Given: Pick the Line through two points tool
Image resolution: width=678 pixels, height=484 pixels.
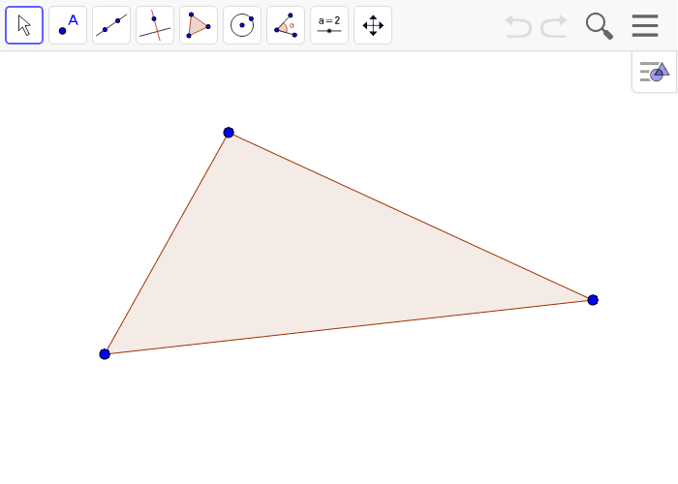Looking at the screenshot, I should (x=111, y=25).
